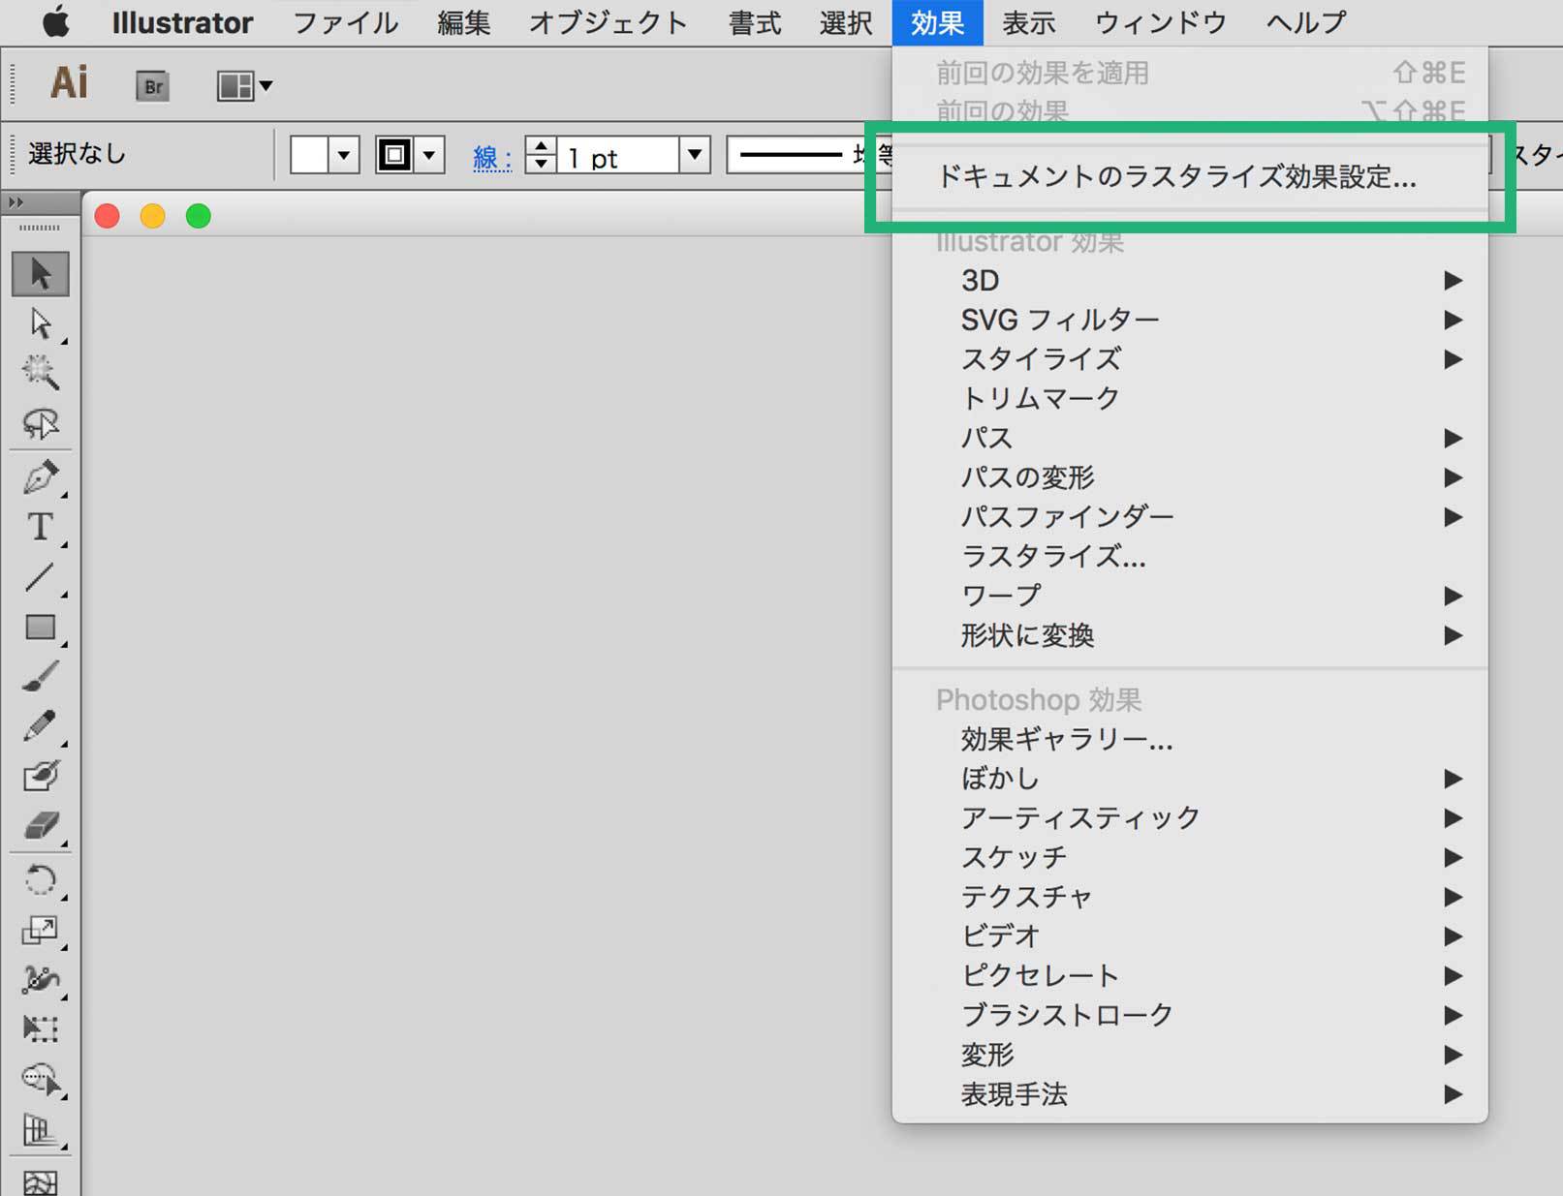The image size is (1563, 1196).
Task: Click the stroke weight stepper arrows
Action: [x=541, y=155]
